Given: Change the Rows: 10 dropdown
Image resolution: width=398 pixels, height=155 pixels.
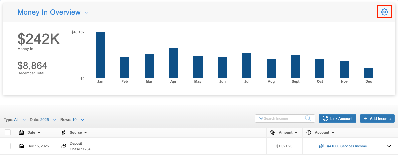Looking at the screenshot, I should (82, 120).
